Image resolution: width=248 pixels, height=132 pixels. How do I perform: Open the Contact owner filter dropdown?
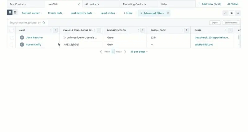click(x=32, y=13)
